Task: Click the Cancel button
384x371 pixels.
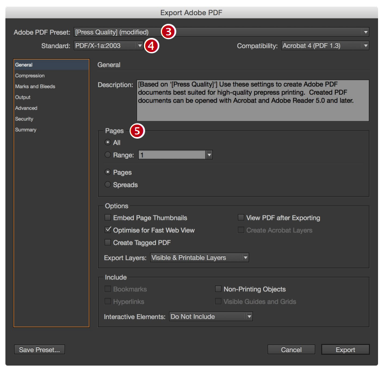Action: [291, 349]
